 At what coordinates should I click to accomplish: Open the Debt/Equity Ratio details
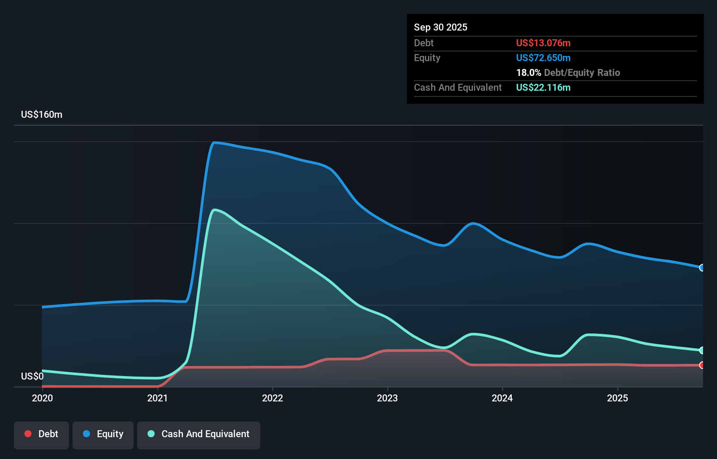(568, 72)
